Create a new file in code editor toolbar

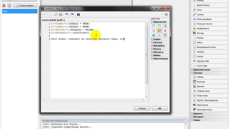pos(50,14)
